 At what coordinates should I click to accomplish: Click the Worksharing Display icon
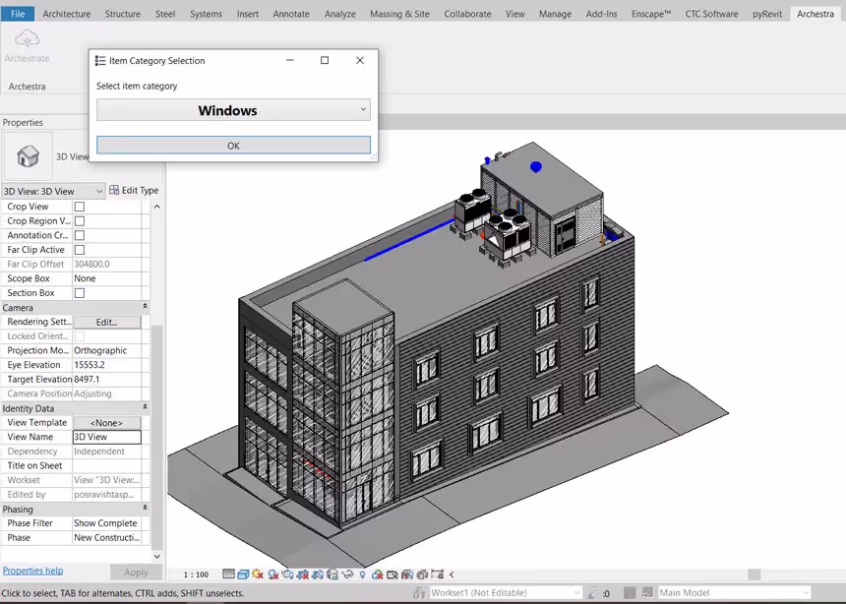377,574
